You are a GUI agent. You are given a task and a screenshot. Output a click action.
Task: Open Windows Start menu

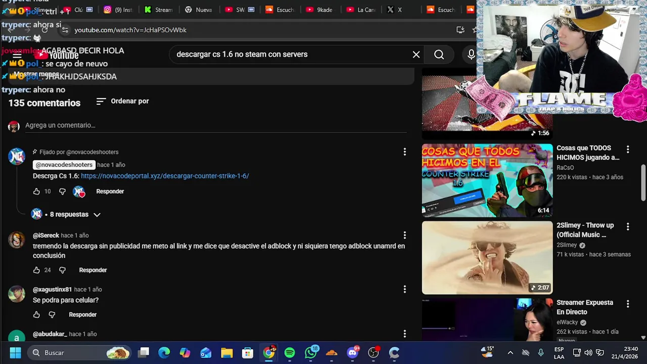[15, 352]
